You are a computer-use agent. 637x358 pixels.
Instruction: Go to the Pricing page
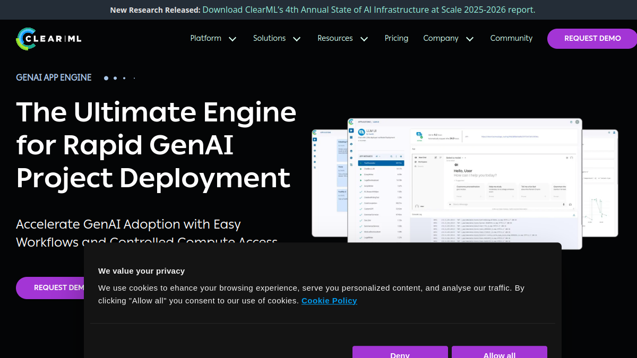(x=397, y=38)
